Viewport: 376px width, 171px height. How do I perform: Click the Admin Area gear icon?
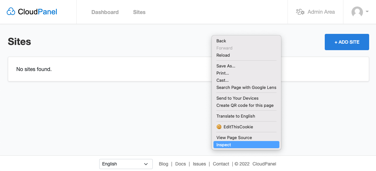(x=300, y=12)
